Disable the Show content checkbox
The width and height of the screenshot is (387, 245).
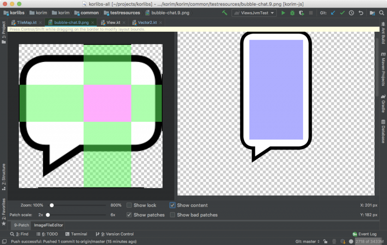pyautogui.click(x=173, y=205)
